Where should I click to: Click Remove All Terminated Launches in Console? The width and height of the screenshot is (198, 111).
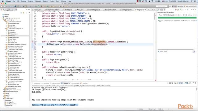[x=173, y=83]
